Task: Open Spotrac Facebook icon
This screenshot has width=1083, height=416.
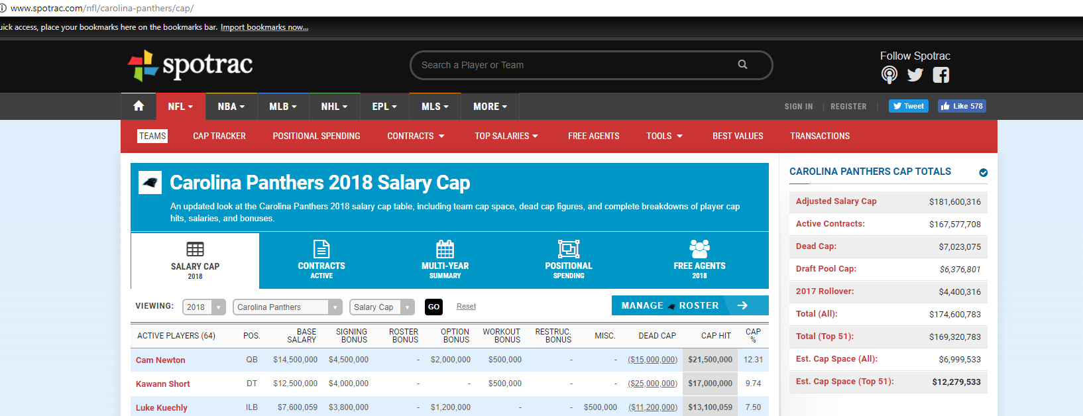Action: point(940,75)
